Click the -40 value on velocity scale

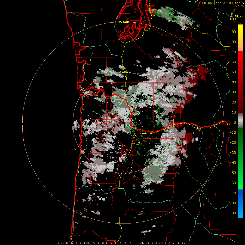point(233,163)
